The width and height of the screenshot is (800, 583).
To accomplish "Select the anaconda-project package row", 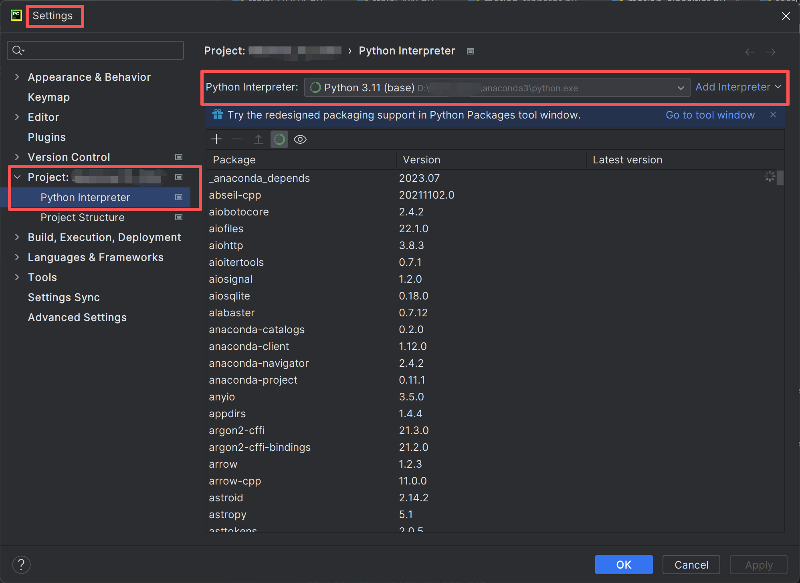I will pos(492,380).
